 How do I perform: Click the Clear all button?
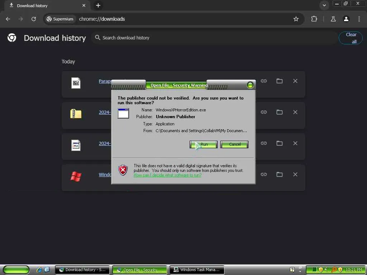click(x=351, y=38)
